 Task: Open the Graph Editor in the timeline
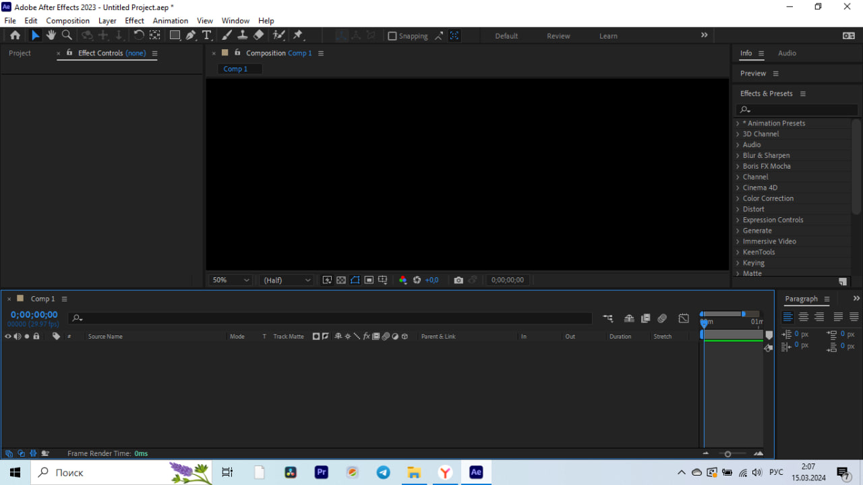pyautogui.click(x=684, y=318)
